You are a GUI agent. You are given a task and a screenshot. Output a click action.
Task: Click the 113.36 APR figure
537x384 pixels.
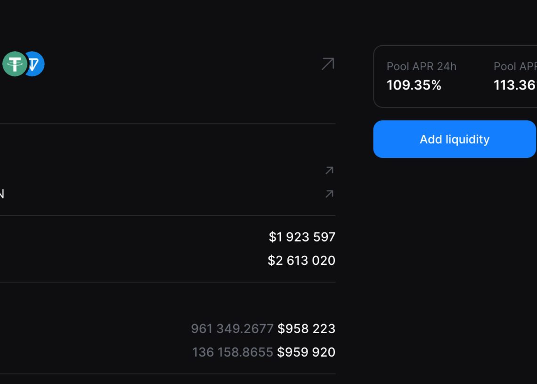515,85
